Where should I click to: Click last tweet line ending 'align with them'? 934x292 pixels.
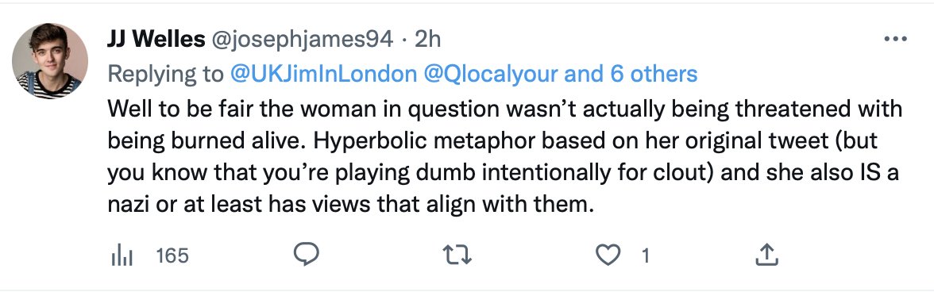coord(351,206)
